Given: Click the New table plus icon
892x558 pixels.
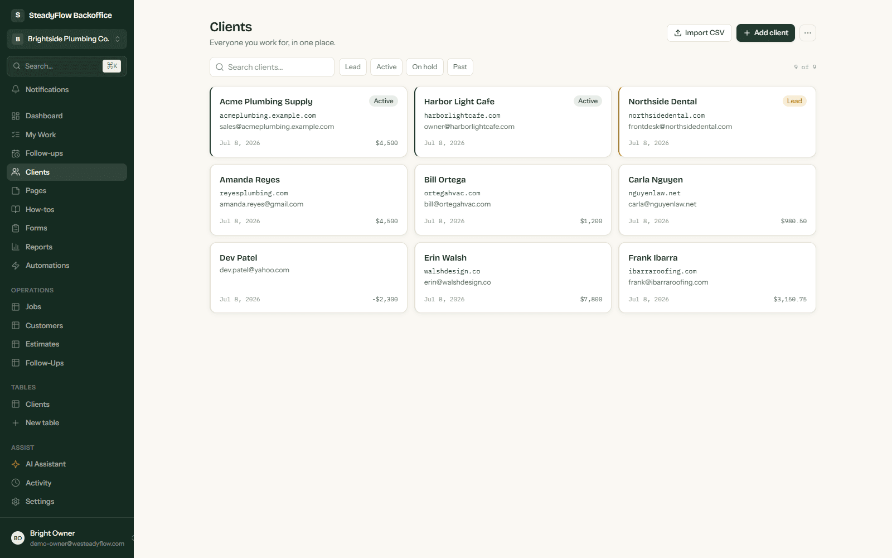Looking at the screenshot, I should tap(16, 423).
